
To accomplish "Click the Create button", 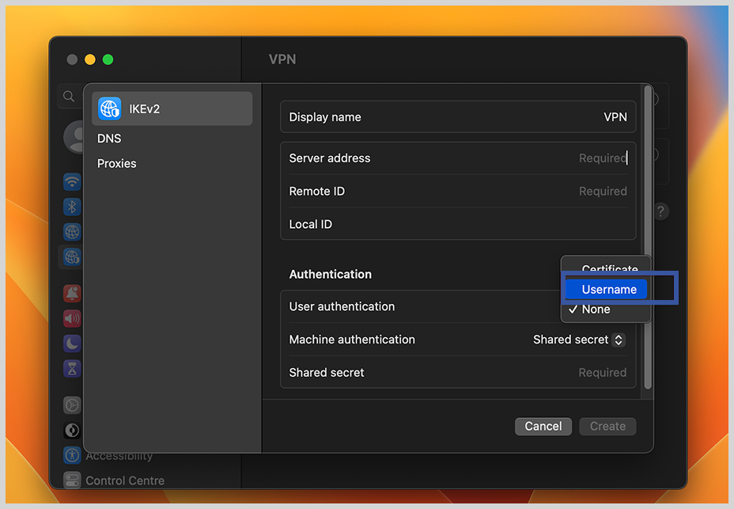I will click(x=607, y=427).
